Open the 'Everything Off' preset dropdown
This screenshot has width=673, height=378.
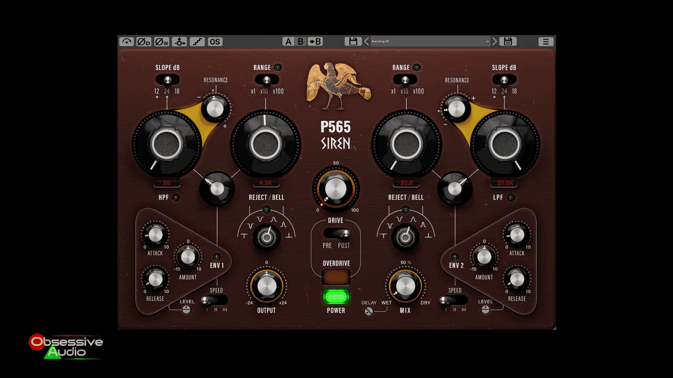[430, 41]
